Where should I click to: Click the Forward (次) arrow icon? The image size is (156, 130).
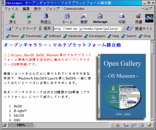[x=29, y=16]
